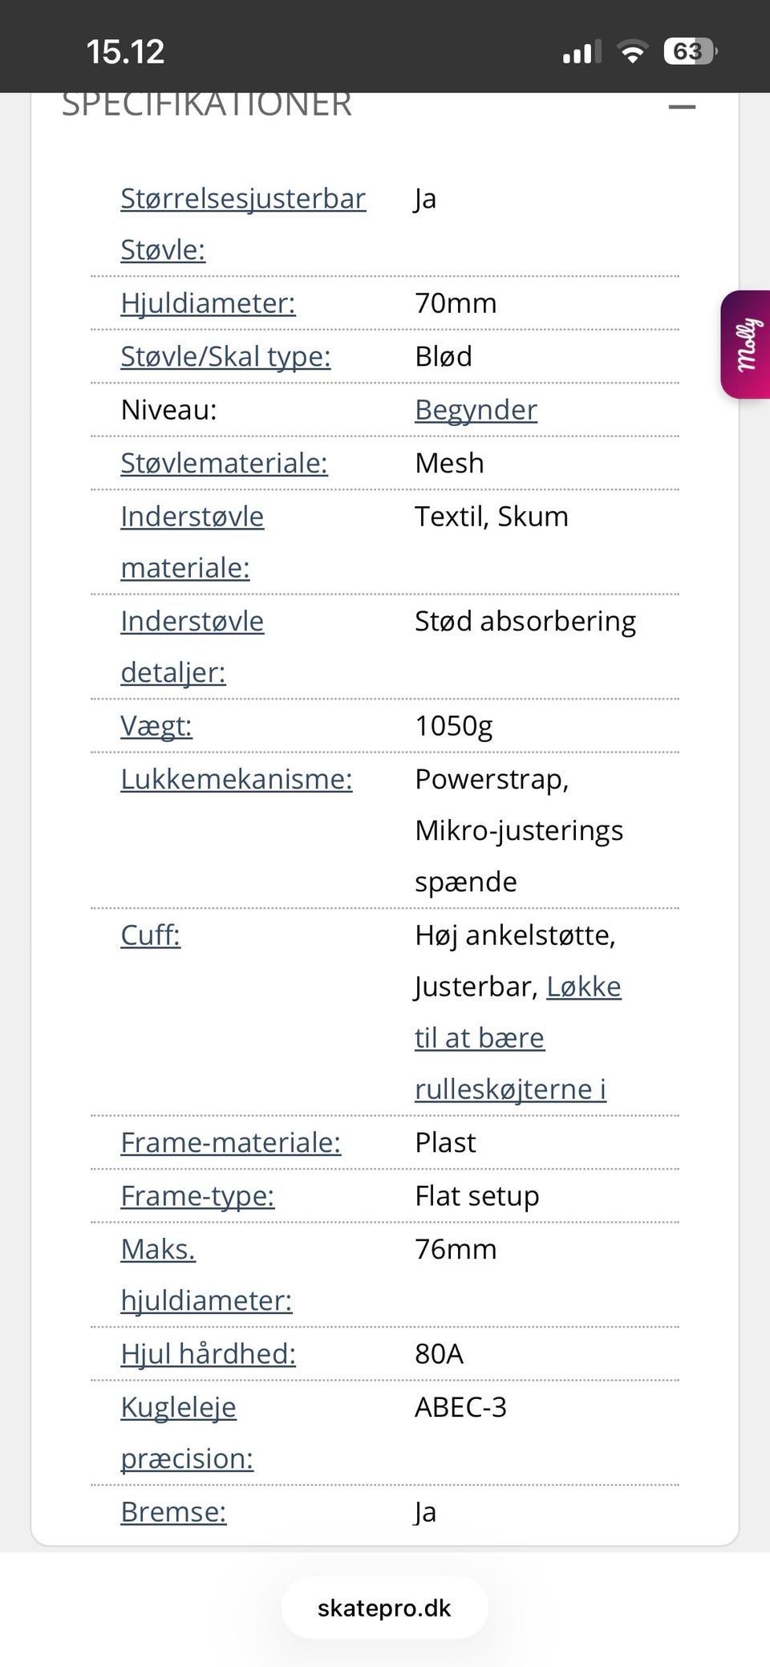
Task: Open the Frame-type link
Action: click(197, 1195)
